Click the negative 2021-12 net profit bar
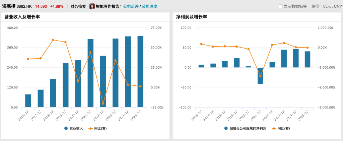343x141 pixels. [x=260, y=75]
